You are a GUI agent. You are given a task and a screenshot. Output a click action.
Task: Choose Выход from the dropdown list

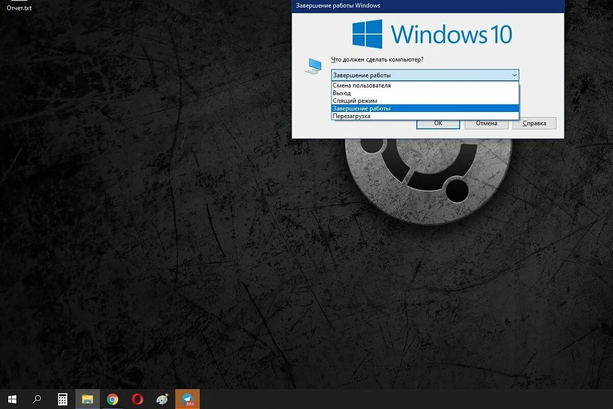(425, 93)
